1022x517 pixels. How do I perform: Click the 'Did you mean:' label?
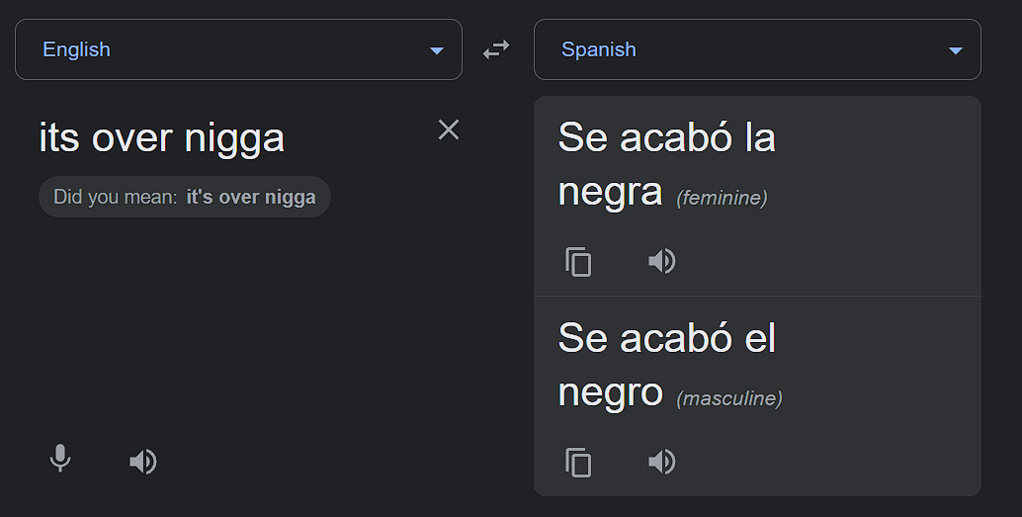[x=115, y=197]
